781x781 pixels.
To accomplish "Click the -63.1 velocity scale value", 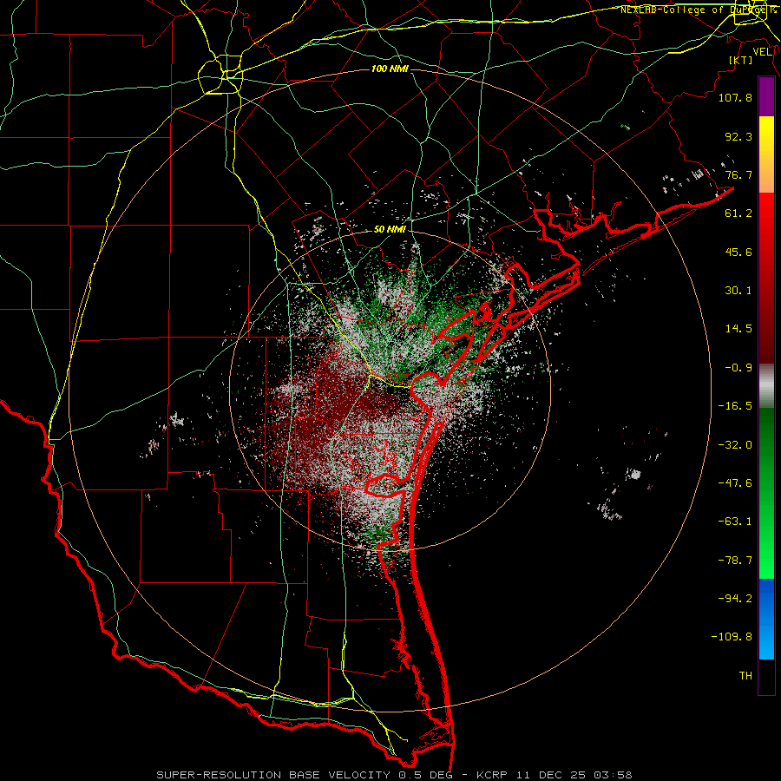I will [x=735, y=522].
